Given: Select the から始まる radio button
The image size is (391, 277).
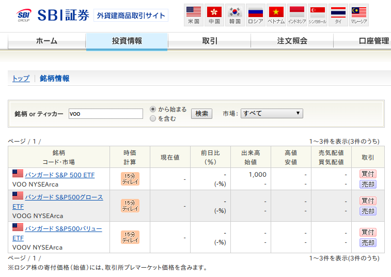Looking at the screenshot, I should pos(153,109).
